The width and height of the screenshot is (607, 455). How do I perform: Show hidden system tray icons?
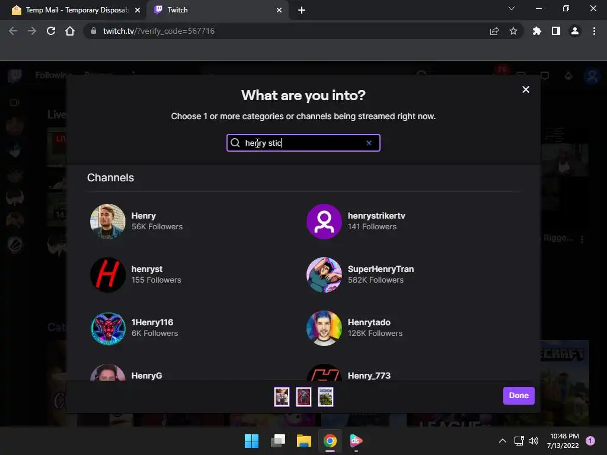coord(503,441)
